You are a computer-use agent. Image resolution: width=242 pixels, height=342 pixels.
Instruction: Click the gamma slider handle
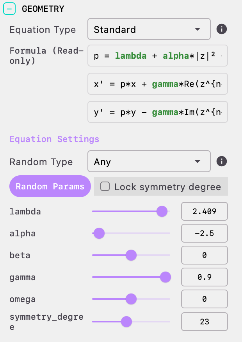tap(165, 277)
